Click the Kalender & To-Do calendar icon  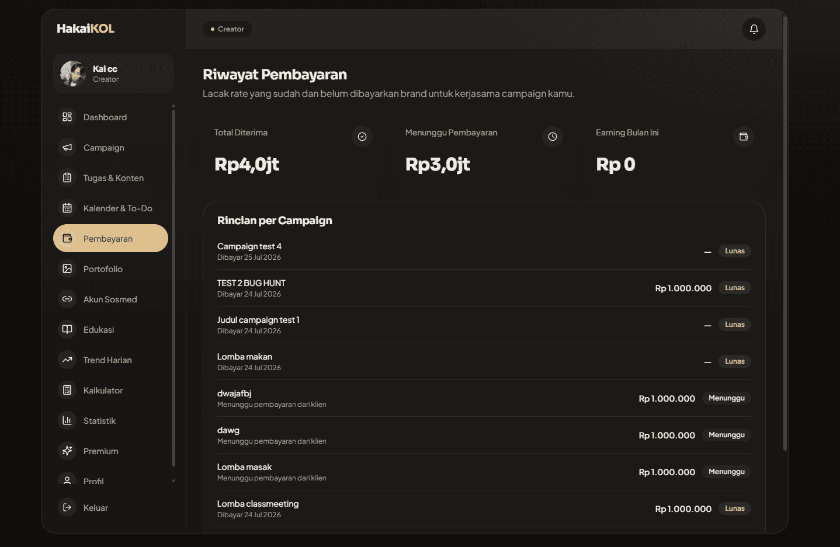67,208
